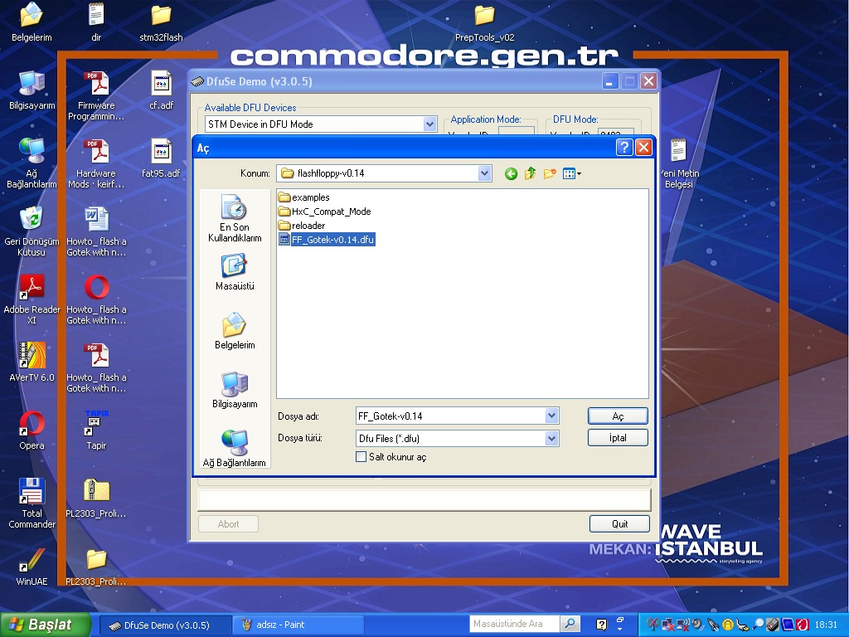
Task: Select En Son Kullandıklarım in places bar
Action: point(234,218)
